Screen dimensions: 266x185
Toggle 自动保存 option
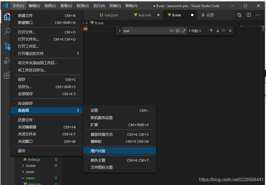click(47, 103)
